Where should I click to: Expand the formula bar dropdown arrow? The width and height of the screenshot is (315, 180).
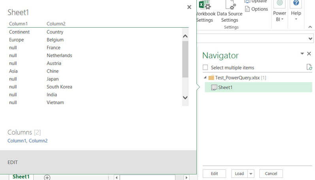[310, 39]
